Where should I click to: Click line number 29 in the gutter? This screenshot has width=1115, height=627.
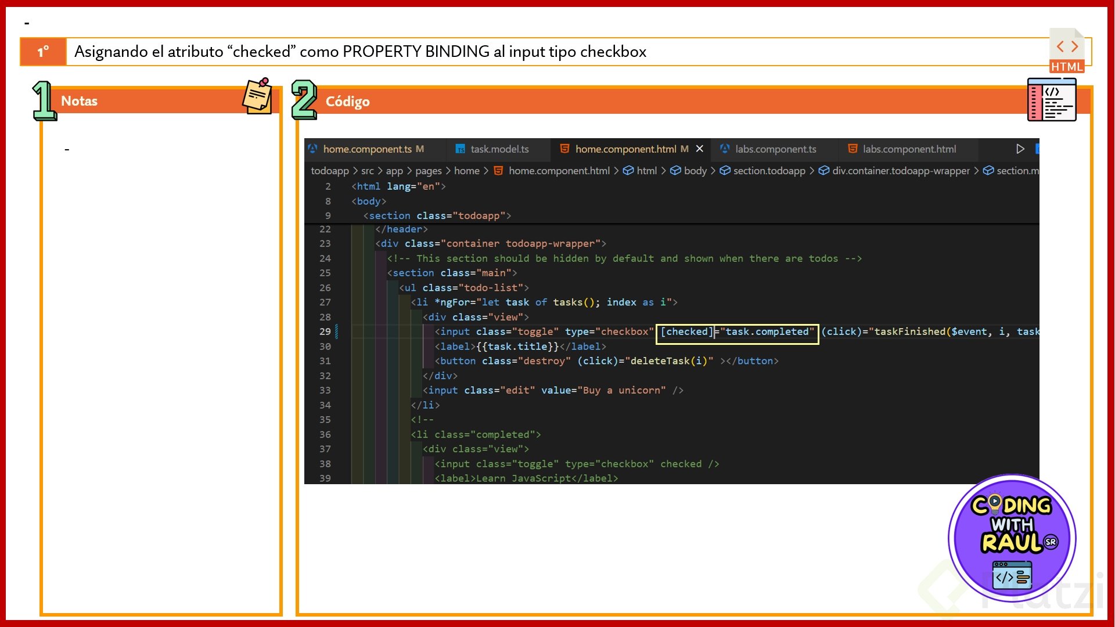[x=325, y=331]
